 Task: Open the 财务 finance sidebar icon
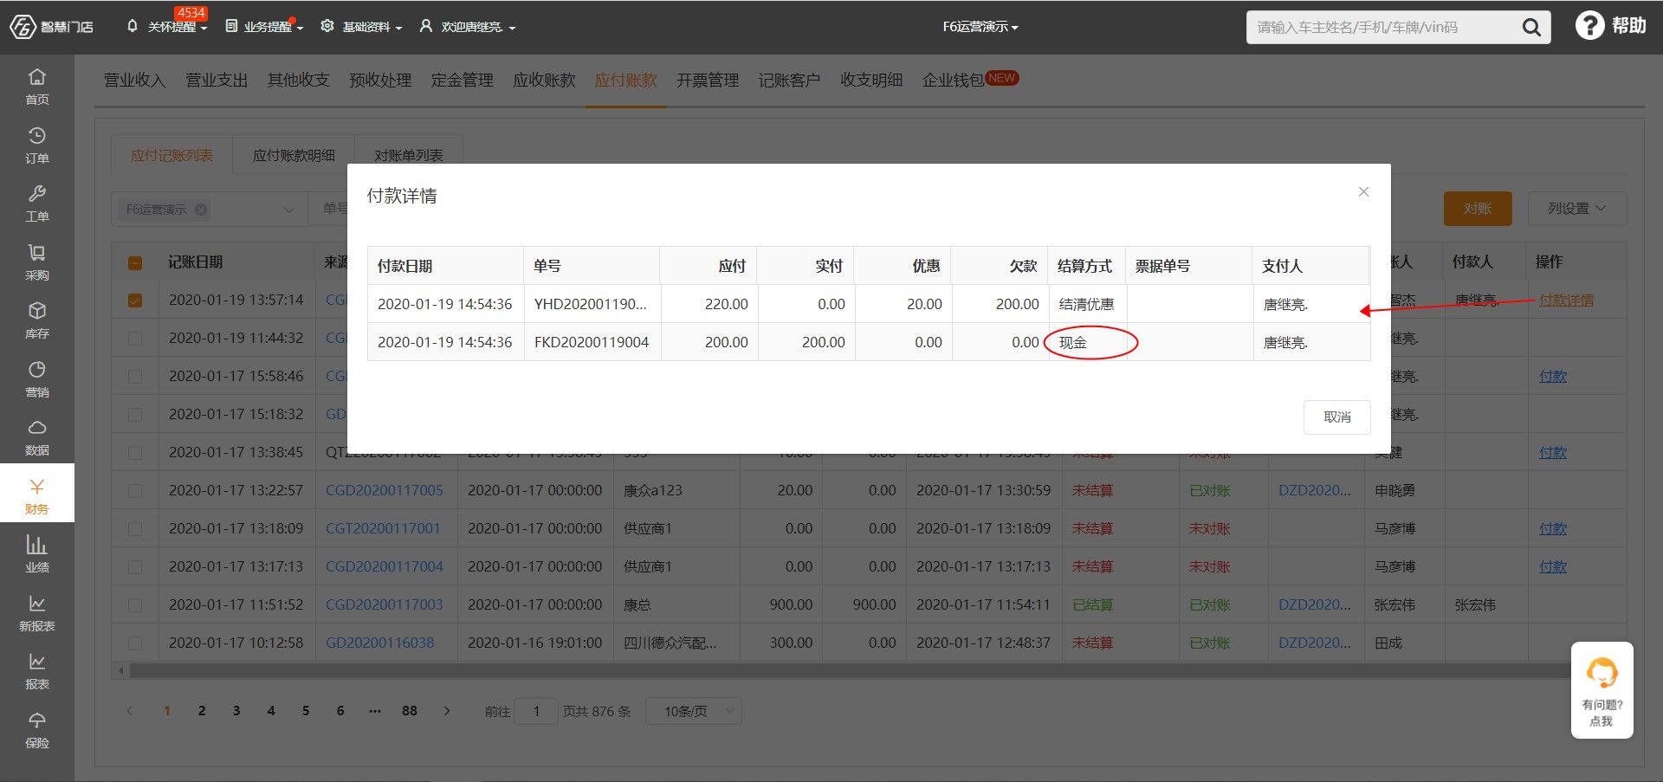[36, 495]
